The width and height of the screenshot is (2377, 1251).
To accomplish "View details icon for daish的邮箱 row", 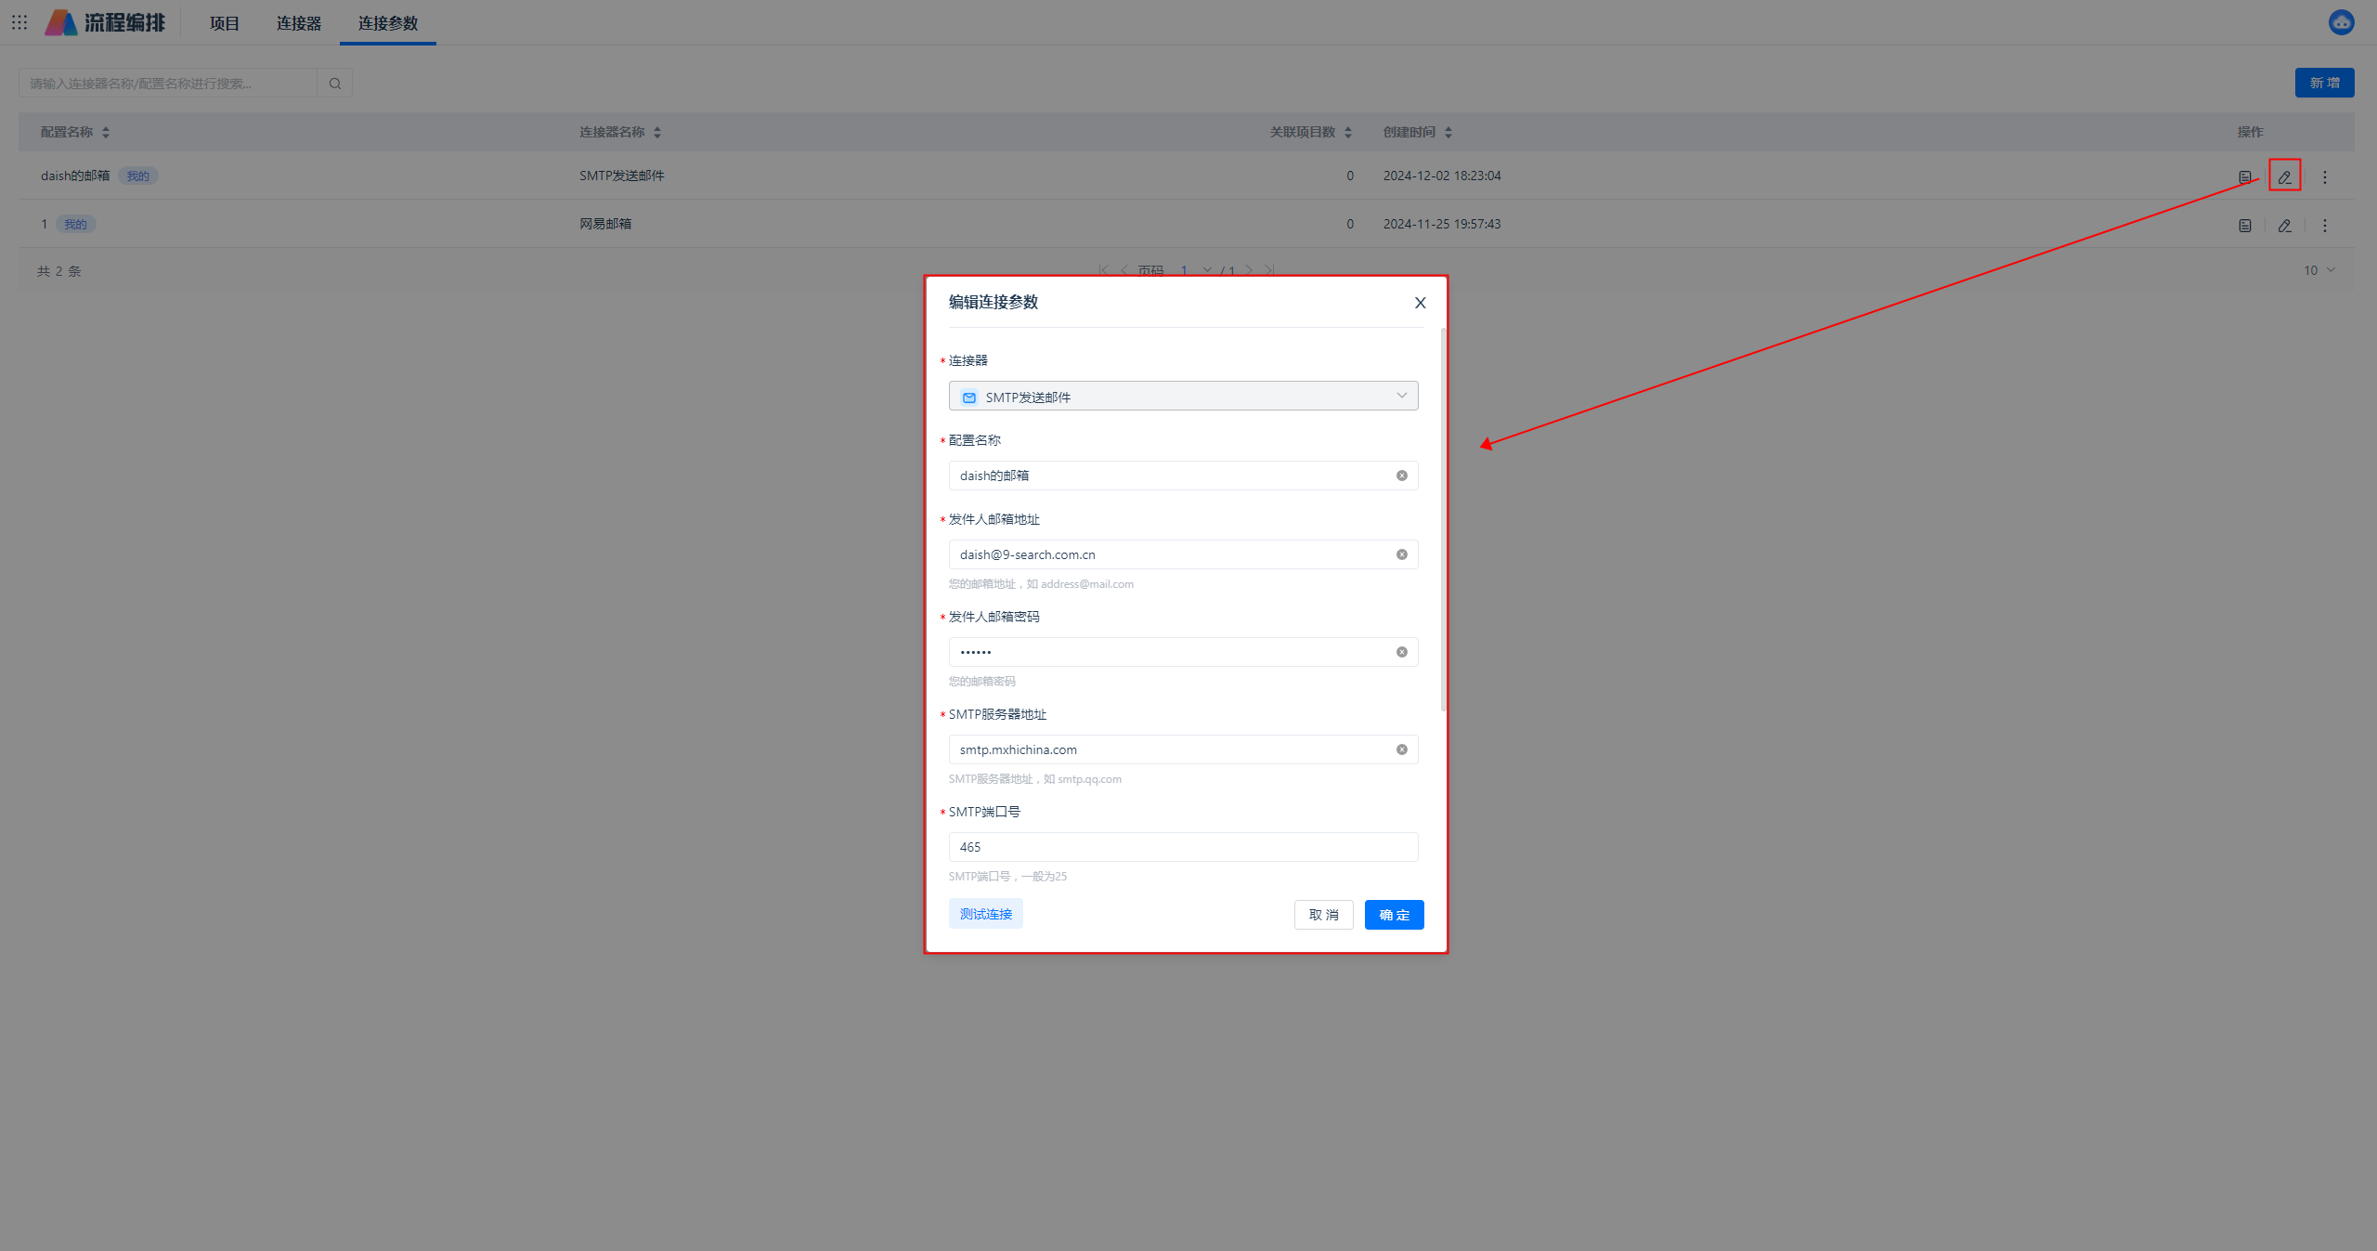I will [x=2244, y=176].
